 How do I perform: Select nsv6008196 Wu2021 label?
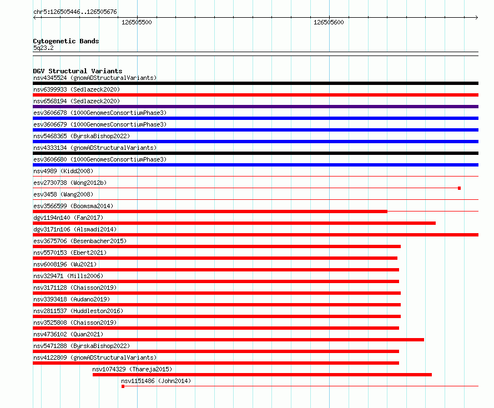[65, 264]
